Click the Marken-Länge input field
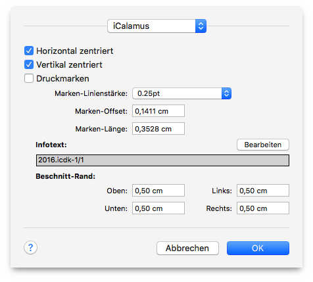The image size is (313, 282). point(158,129)
